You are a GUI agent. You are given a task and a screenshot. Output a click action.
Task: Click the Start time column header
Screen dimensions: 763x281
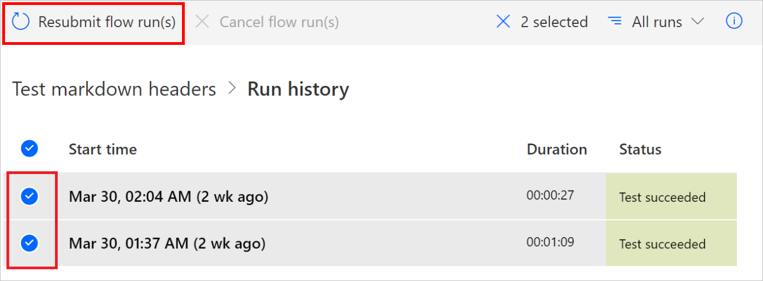[x=103, y=149]
